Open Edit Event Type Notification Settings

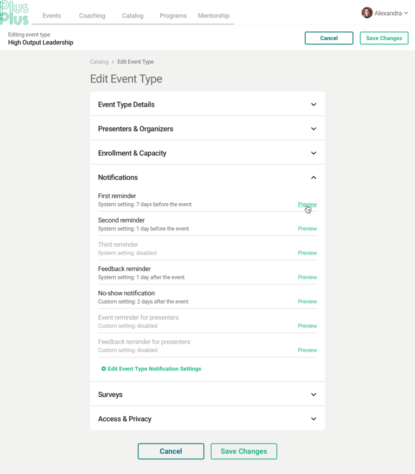pos(154,368)
